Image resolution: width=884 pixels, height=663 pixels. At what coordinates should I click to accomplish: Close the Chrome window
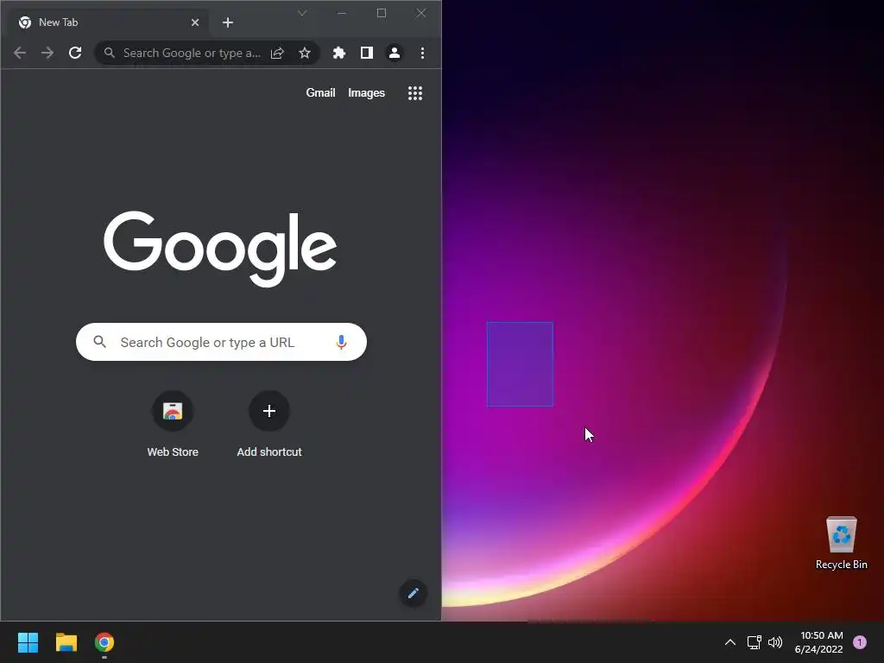[x=421, y=13]
